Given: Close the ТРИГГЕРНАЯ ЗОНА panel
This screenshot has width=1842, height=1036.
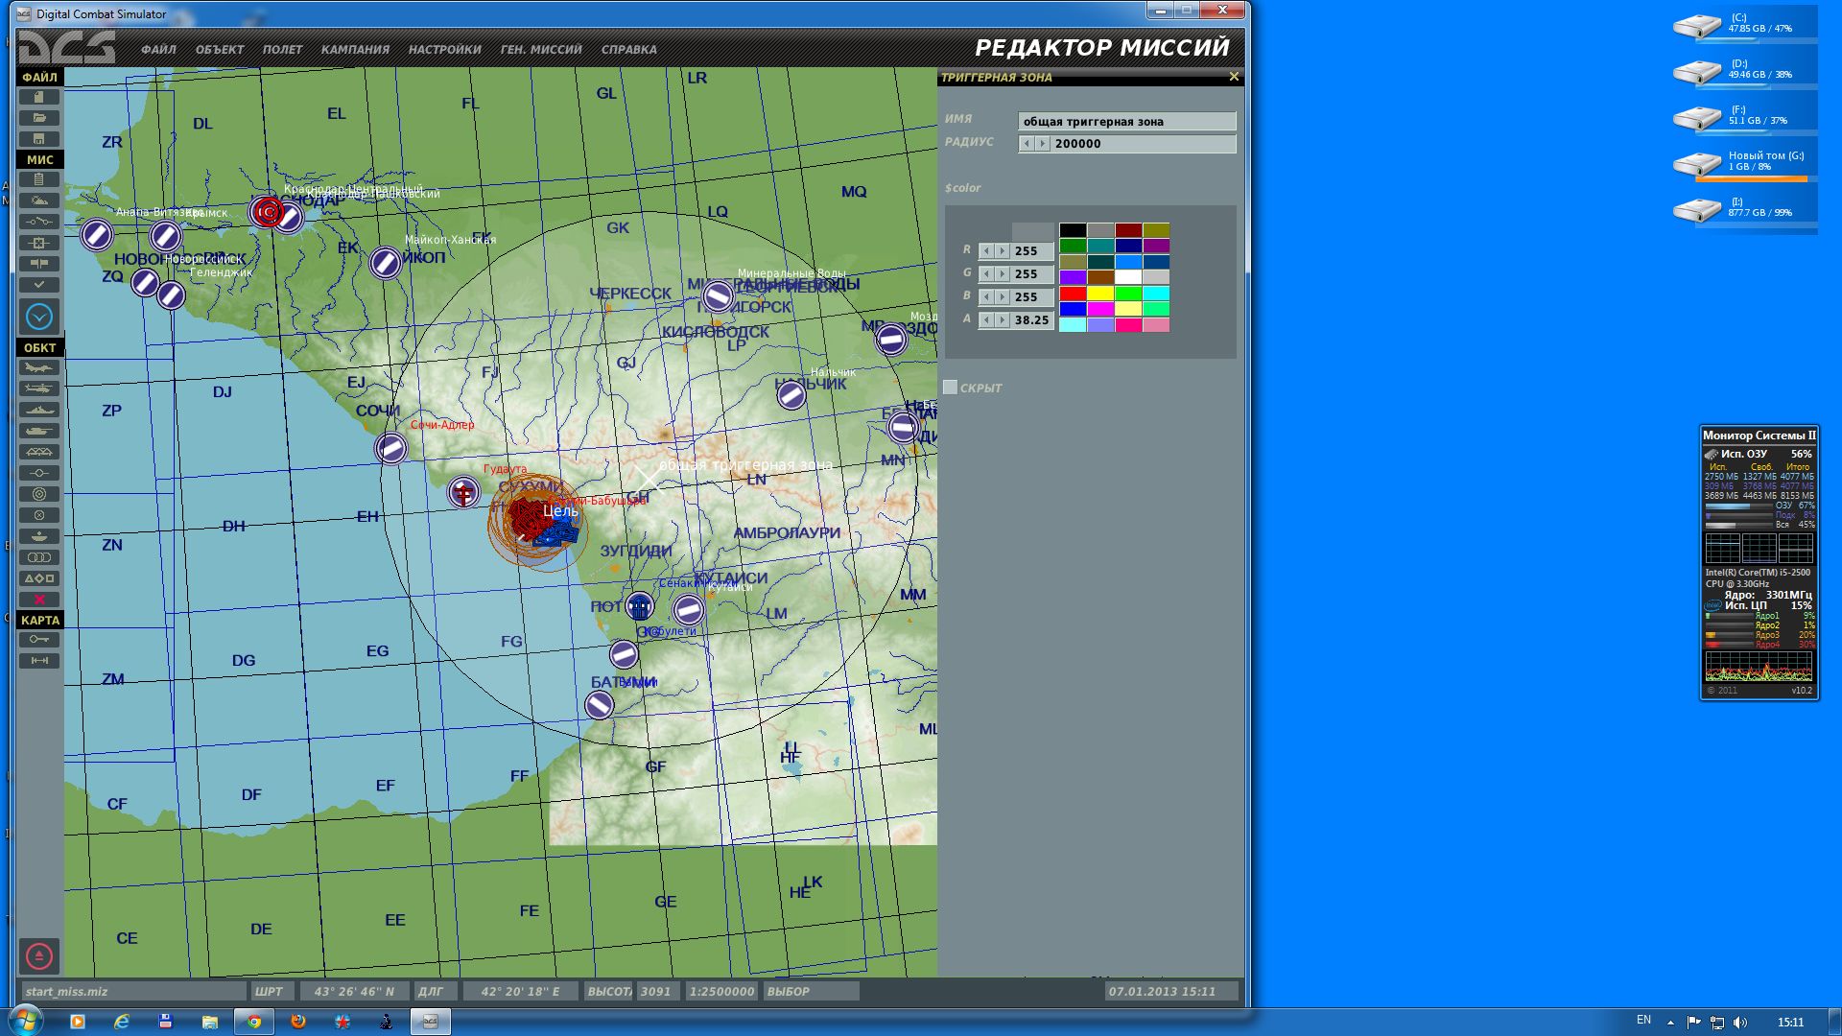Looking at the screenshot, I should tap(1234, 77).
